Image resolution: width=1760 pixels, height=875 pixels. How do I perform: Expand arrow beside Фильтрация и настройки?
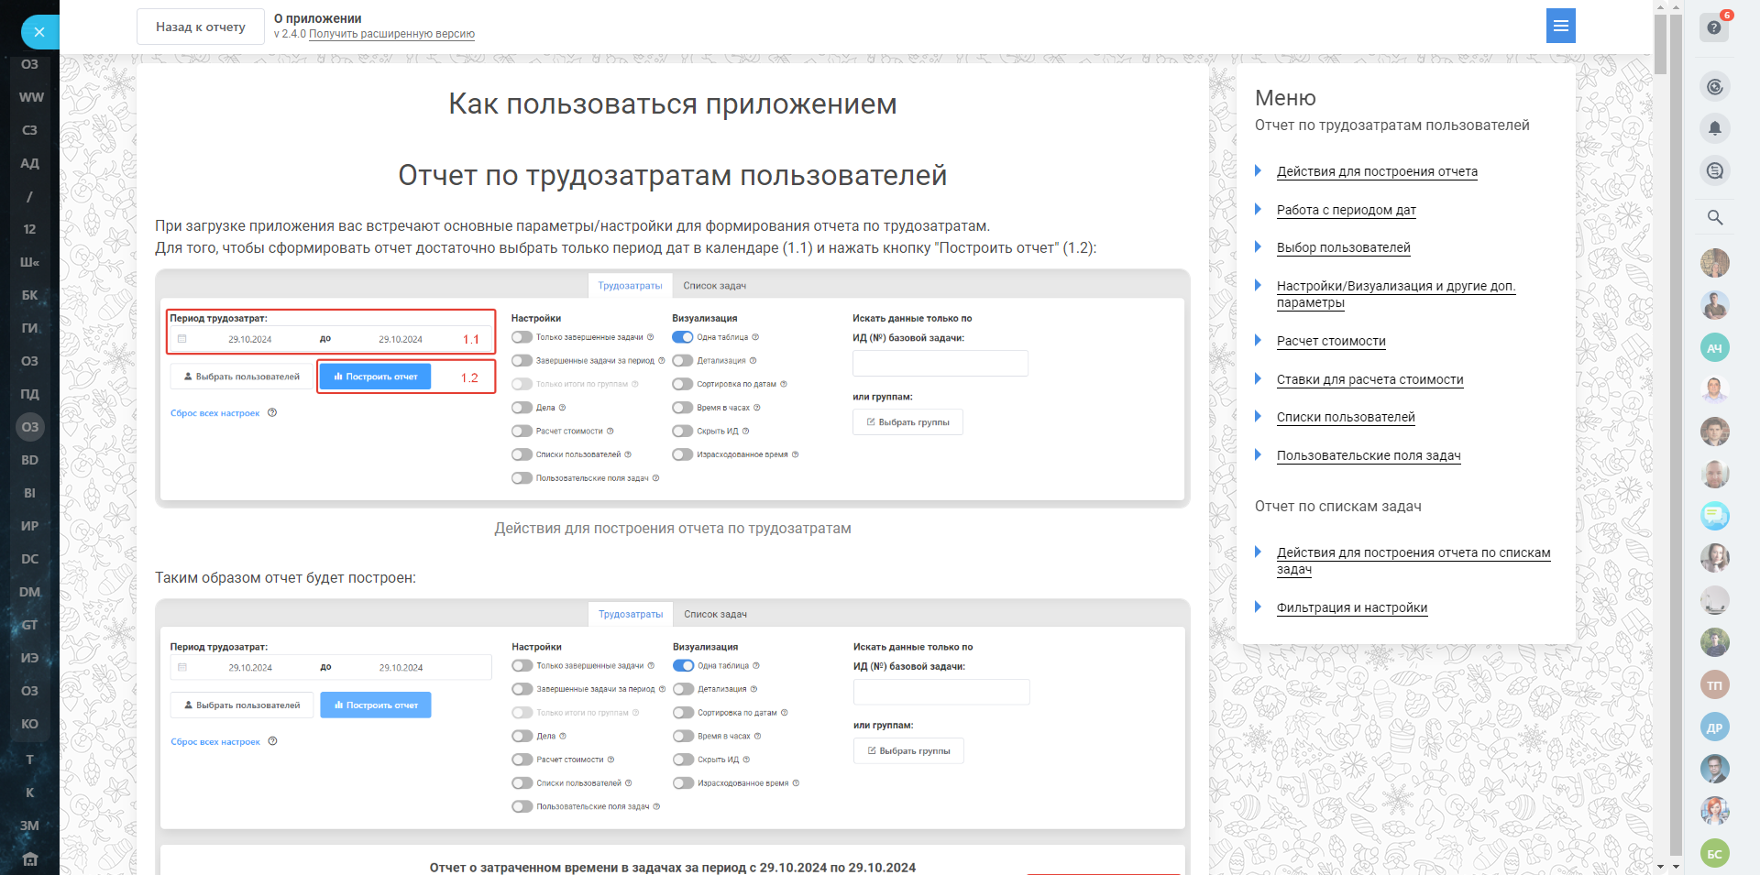[x=1259, y=607]
